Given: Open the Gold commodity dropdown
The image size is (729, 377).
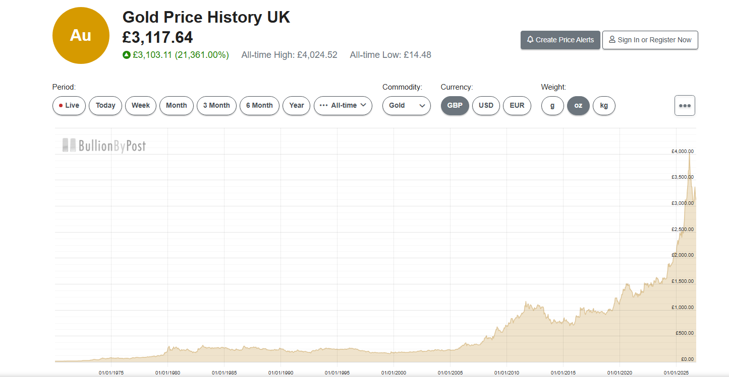Looking at the screenshot, I should [407, 105].
